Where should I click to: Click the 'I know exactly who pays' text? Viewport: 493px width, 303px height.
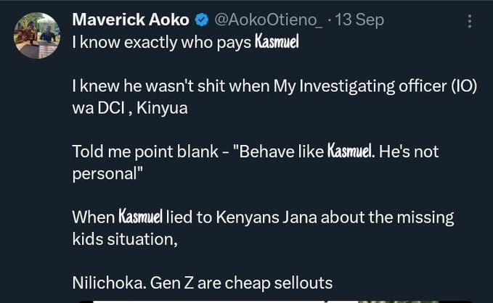pos(162,42)
